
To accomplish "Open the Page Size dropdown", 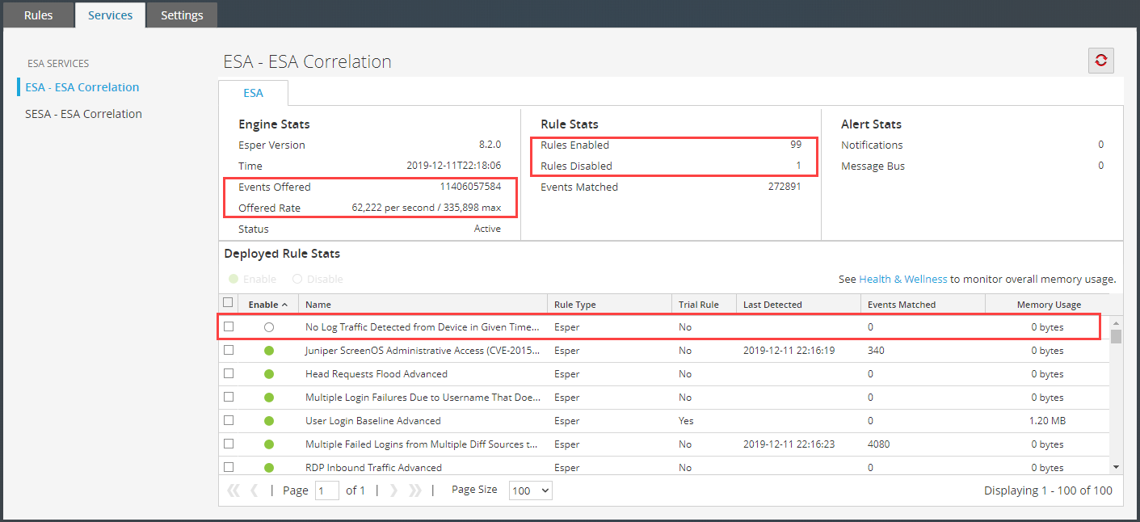I will (530, 490).
